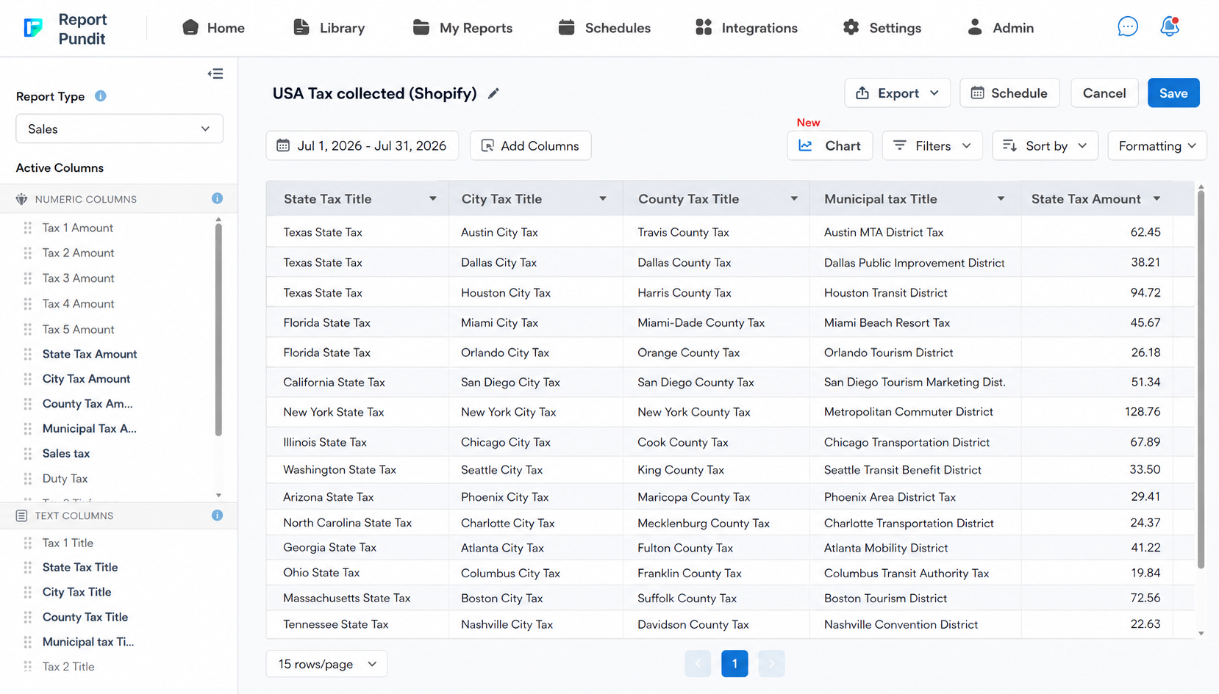The height and width of the screenshot is (694, 1219).
Task: Click the numeric list scroll down arrow
Action: coord(218,496)
